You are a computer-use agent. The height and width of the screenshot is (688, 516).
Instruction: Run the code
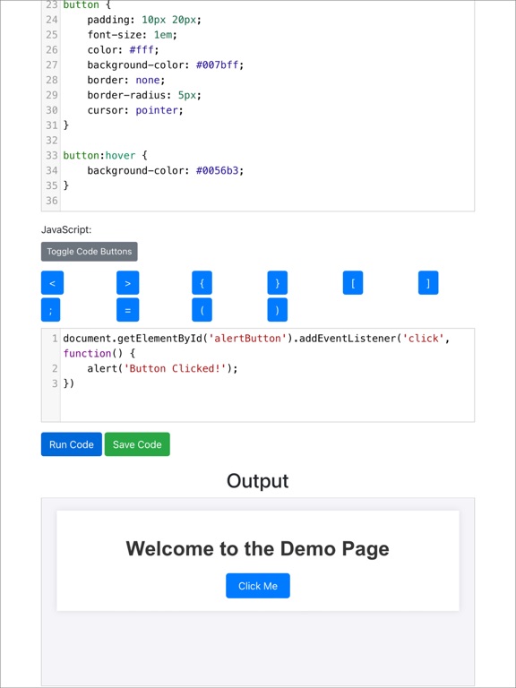point(72,444)
